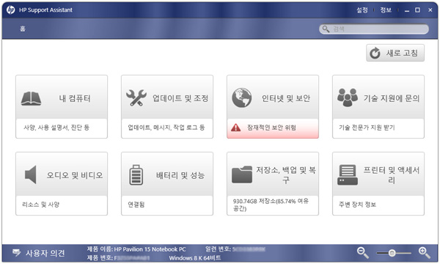Open the 배터리 및 성능 tile title

[180, 175]
